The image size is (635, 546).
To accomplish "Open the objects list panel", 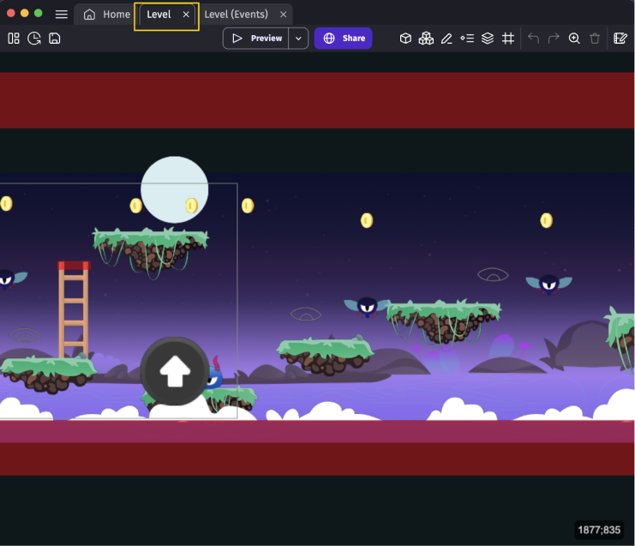I will pos(405,39).
